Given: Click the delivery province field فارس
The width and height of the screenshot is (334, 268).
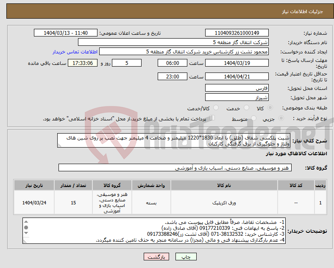Looking at the screenshot, I should 237,88.
